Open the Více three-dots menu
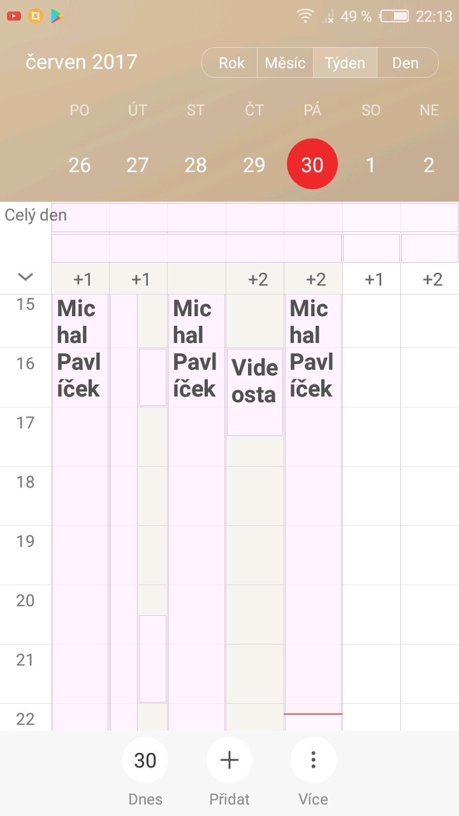459x816 pixels. 313,760
